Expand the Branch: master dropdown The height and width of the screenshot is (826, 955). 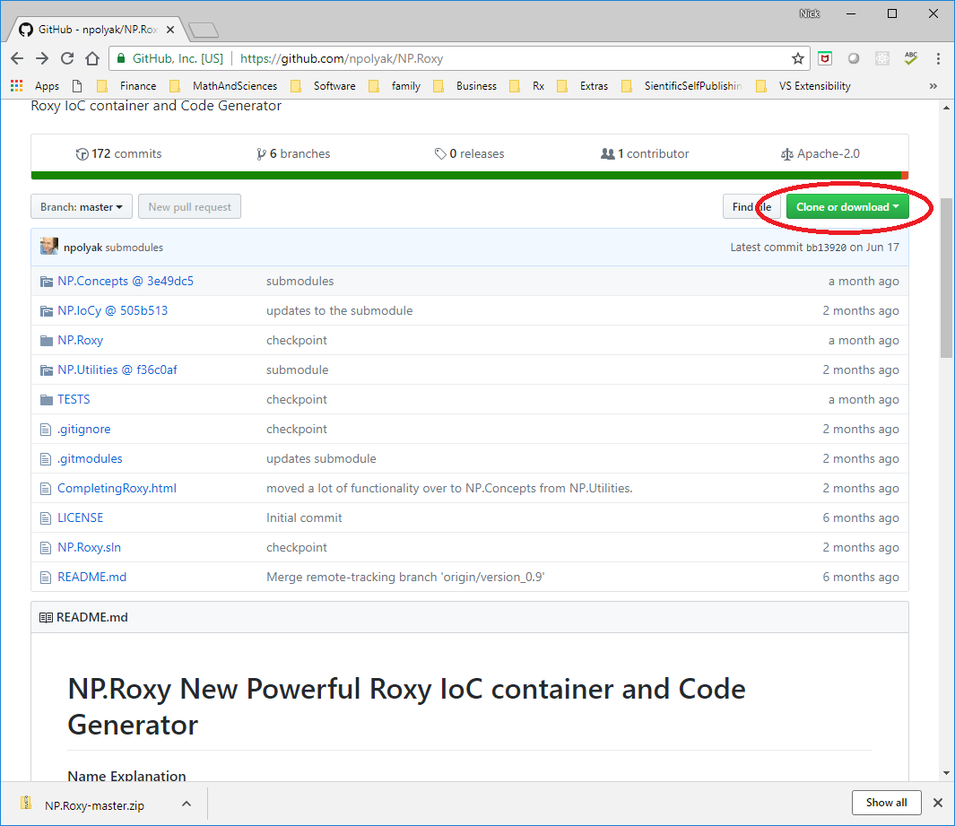[82, 206]
